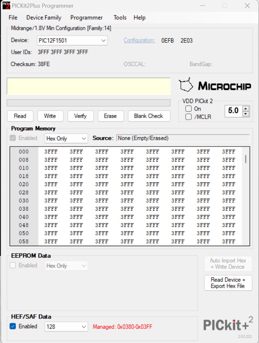Image resolution: width=259 pixels, height=343 pixels.
Task: Click the version number 2.63.223
Action: pos(245,336)
